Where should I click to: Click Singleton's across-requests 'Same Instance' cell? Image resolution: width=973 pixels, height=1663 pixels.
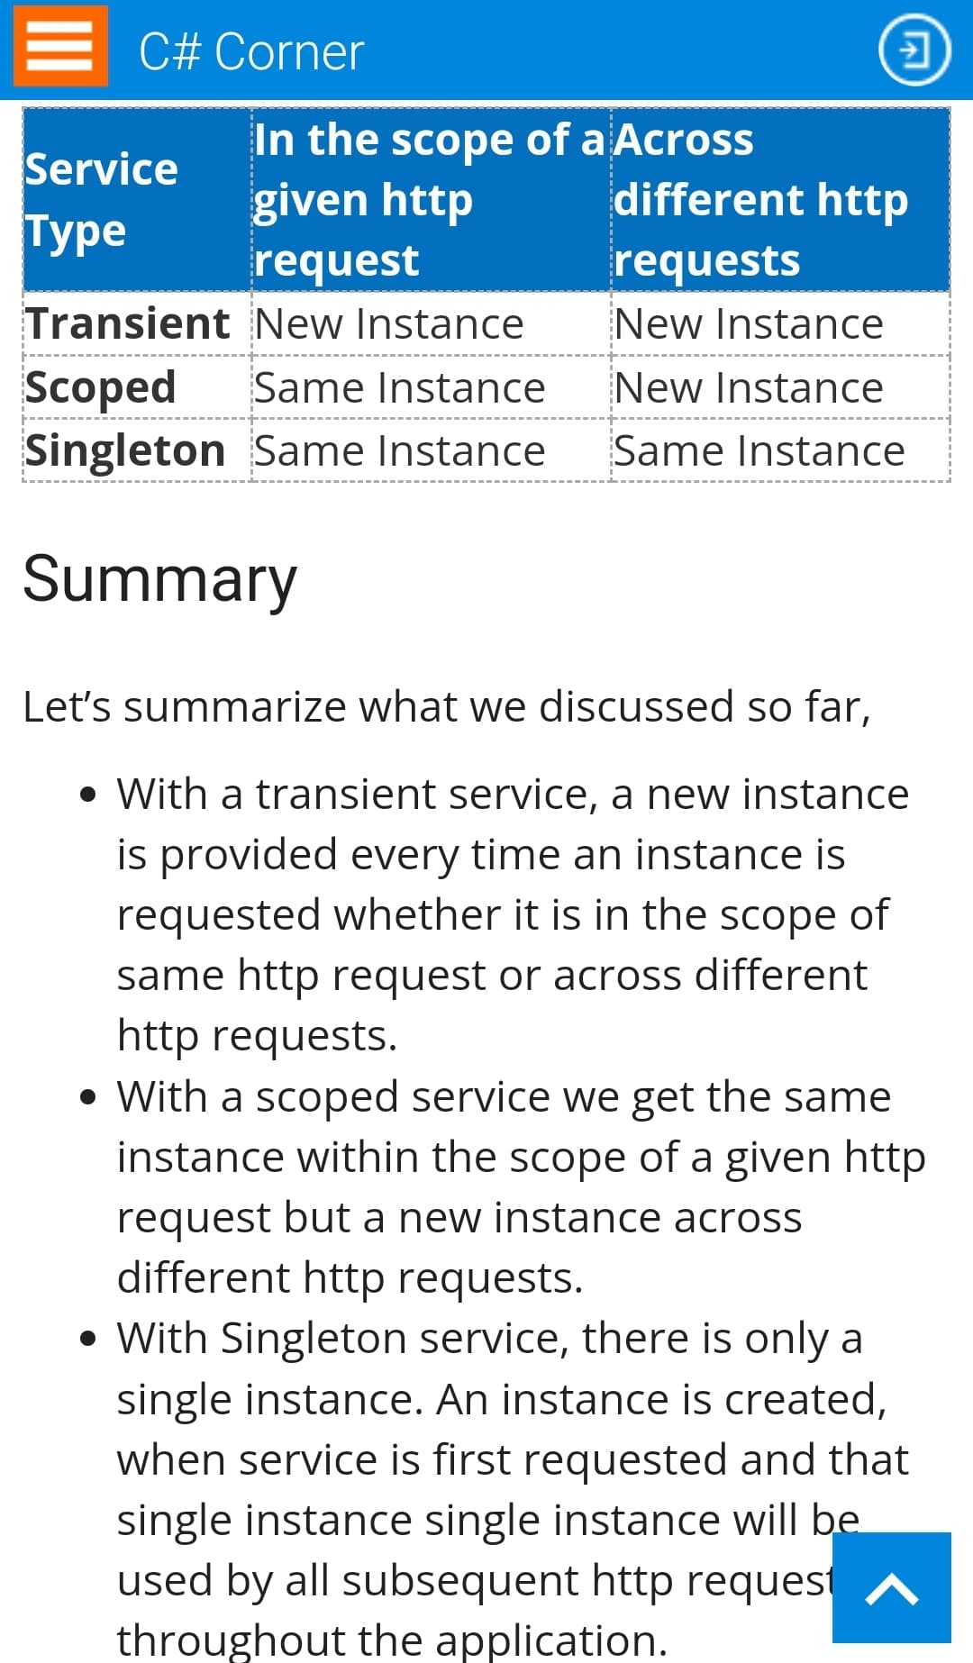pos(780,450)
